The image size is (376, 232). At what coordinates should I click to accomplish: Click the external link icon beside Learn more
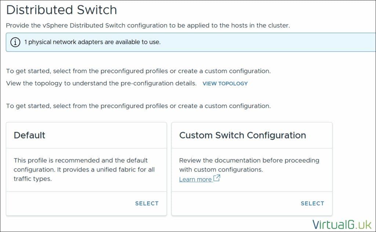pos(217,178)
